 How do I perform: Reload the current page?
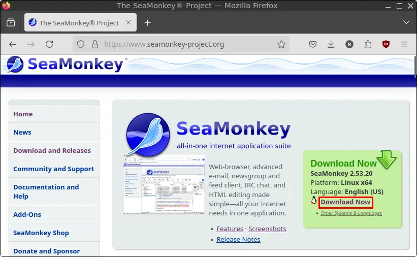pyautogui.click(x=49, y=44)
